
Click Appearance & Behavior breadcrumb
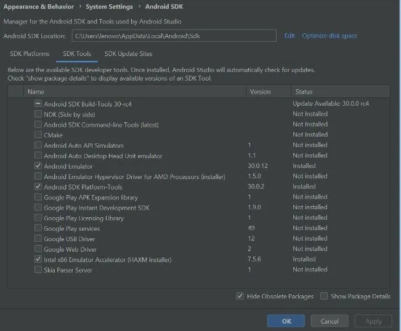[x=39, y=7]
